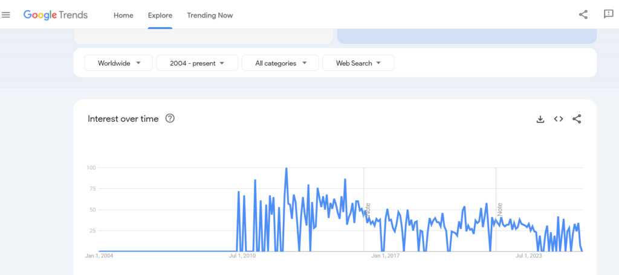Open the send feedback icon
This screenshot has height=275, width=619.
[x=608, y=15]
